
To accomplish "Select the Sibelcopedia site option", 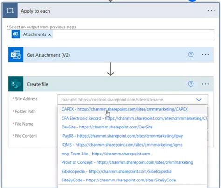I will point(132,171).
